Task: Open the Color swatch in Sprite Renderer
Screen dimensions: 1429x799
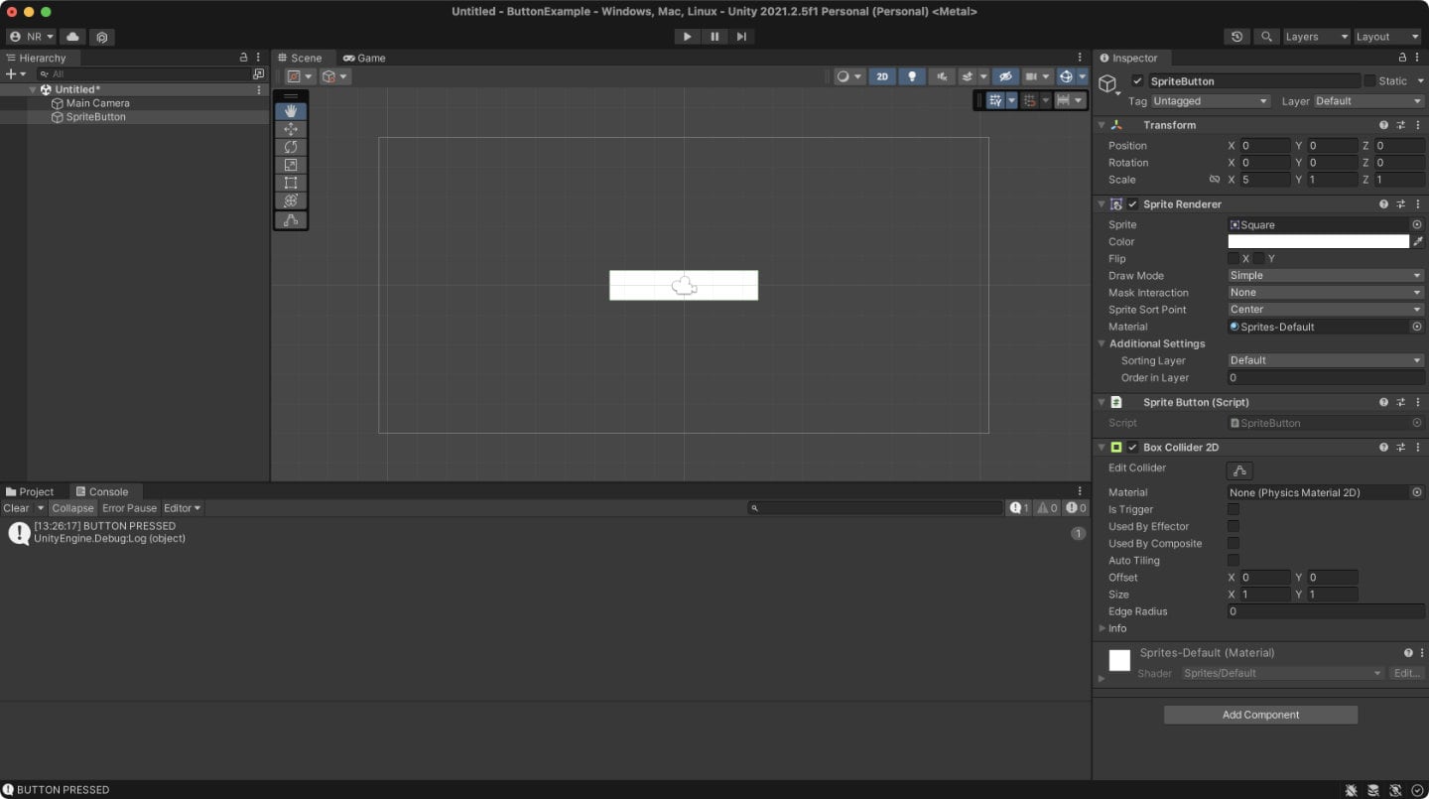Action: click(1317, 241)
